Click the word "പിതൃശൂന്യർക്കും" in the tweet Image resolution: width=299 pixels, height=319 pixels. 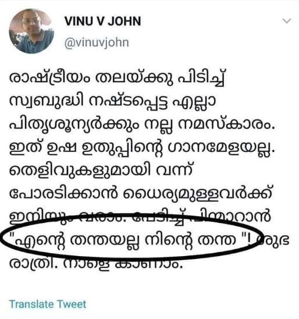click(74, 125)
